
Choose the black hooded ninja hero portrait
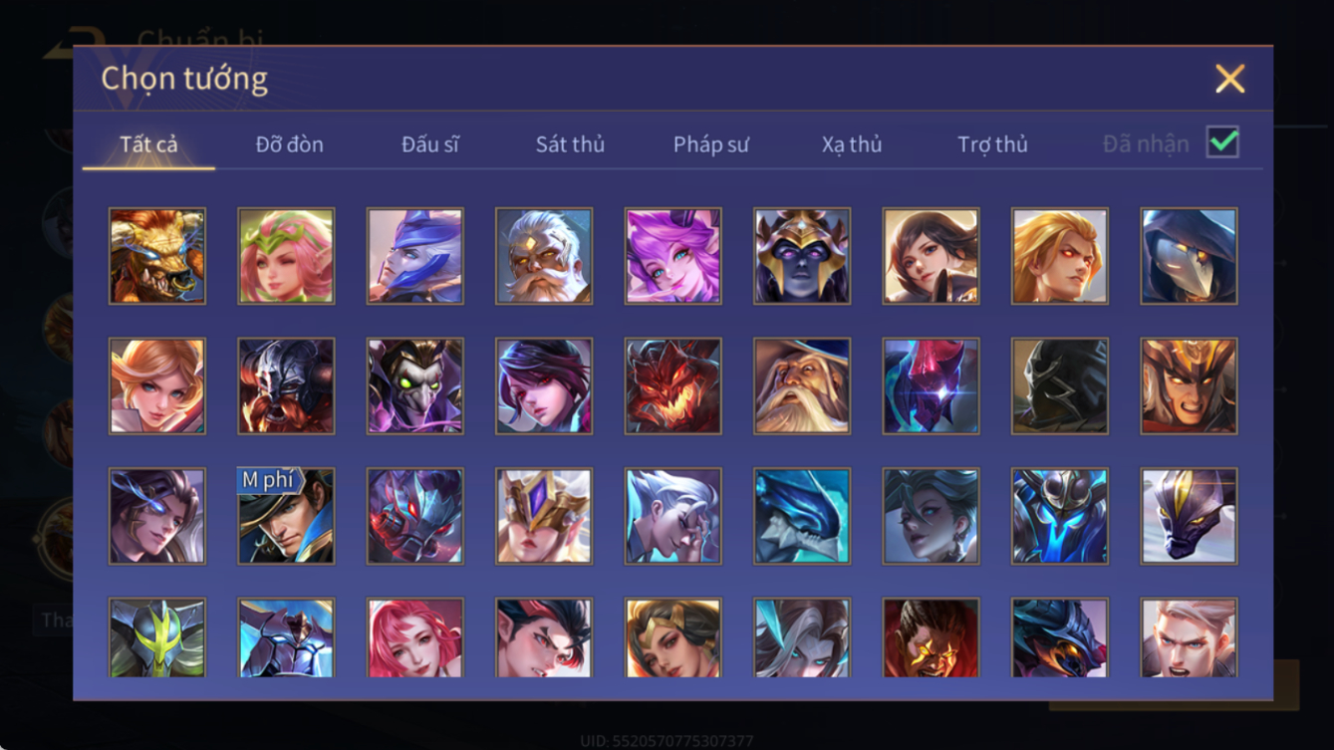(1060, 385)
